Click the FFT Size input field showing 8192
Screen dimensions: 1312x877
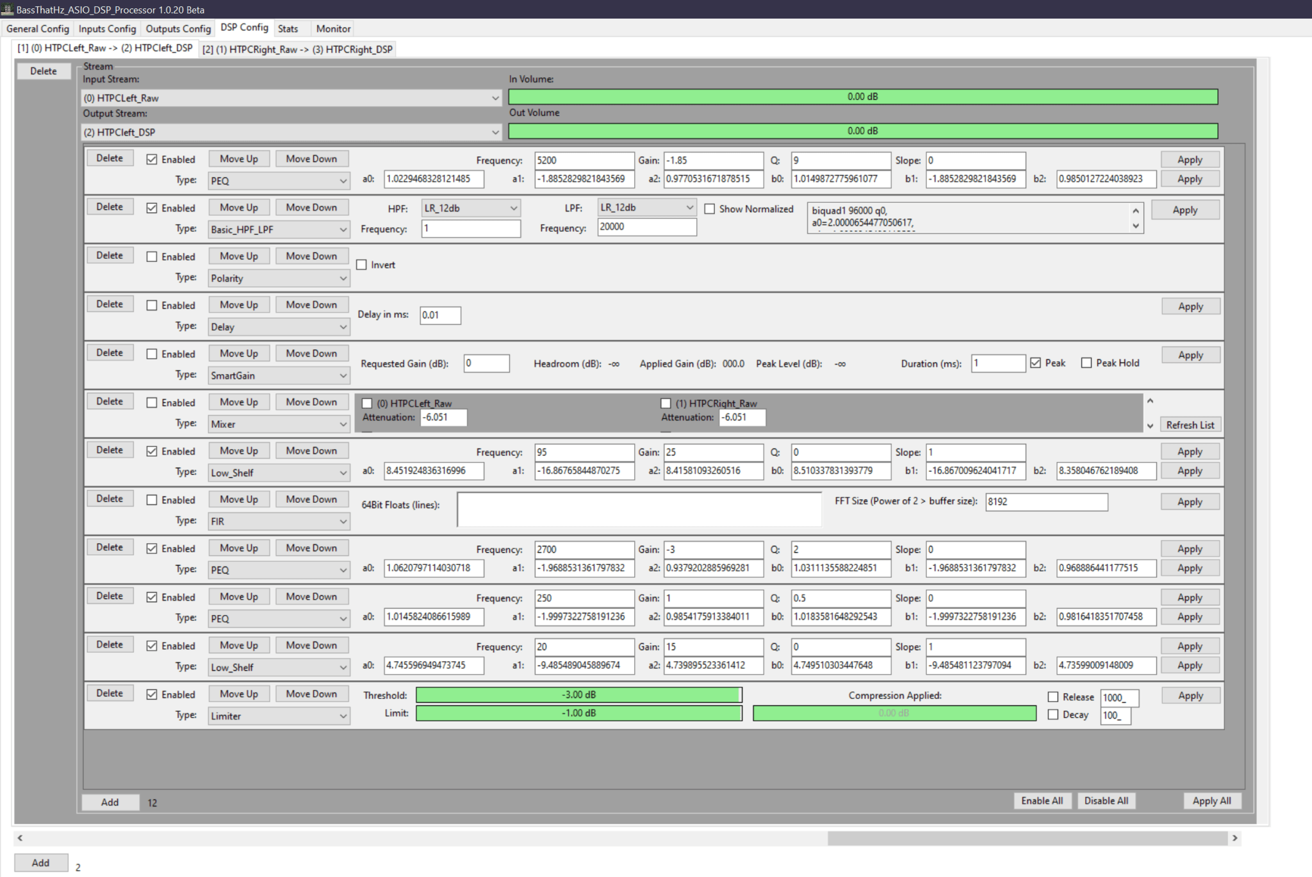(x=1047, y=502)
